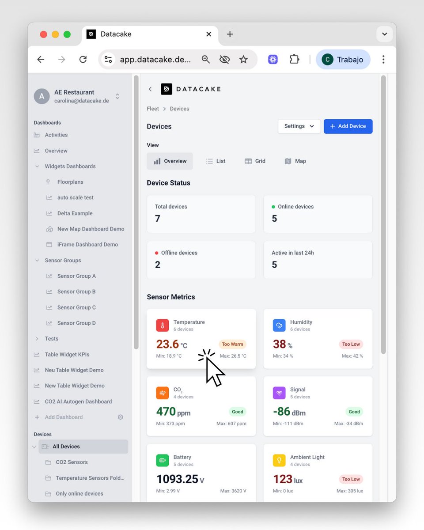The image size is (424, 530).
Task: Click the browser back arrow
Action: coord(41,59)
